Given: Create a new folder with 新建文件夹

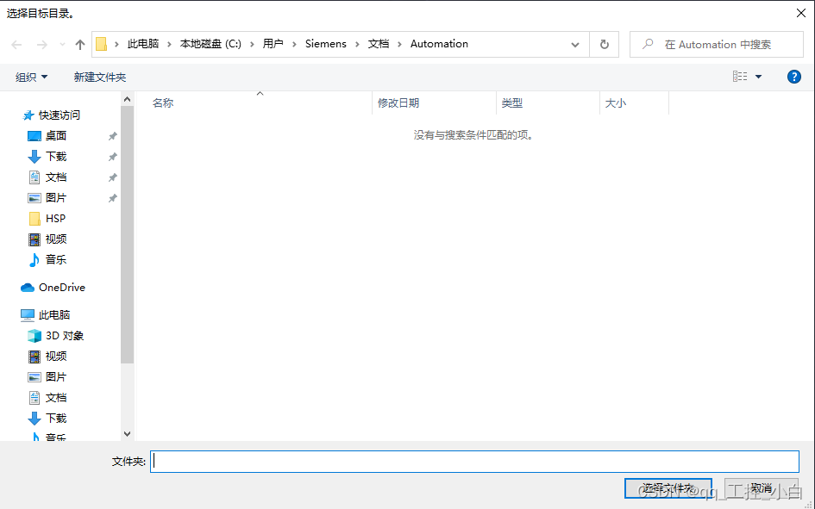Looking at the screenshot, I should (100, 78).
